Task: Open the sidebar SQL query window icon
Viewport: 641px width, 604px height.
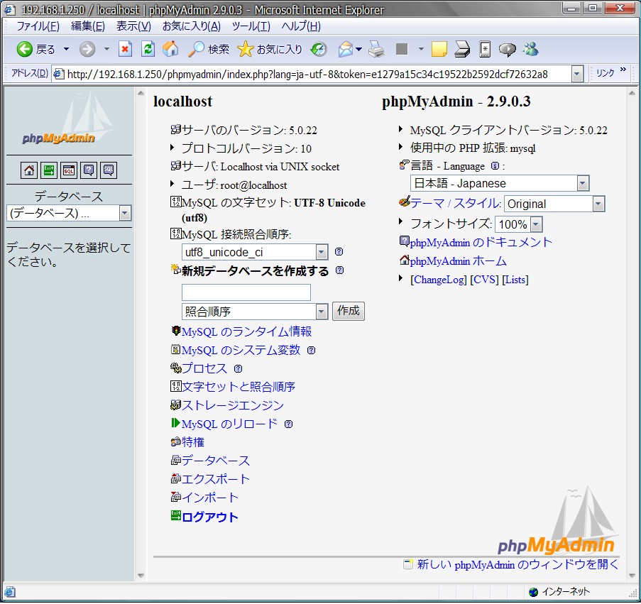Action: [69, 170]
